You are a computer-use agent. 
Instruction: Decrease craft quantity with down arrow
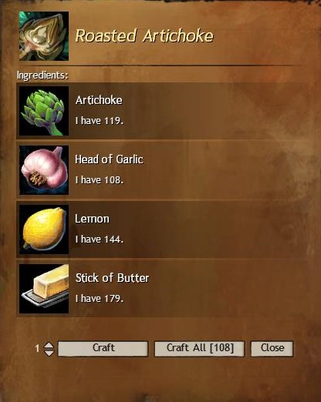pyautogui.click(x=49, y=353)
